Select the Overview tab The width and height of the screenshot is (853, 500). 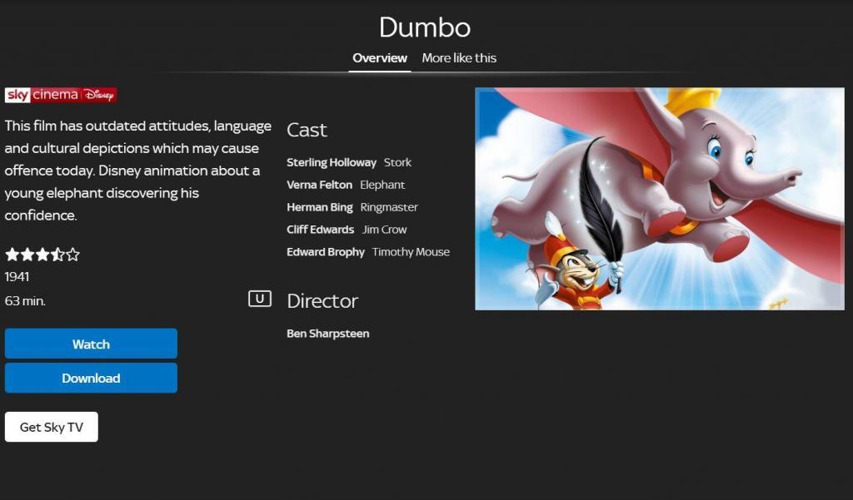pos(379,58)
